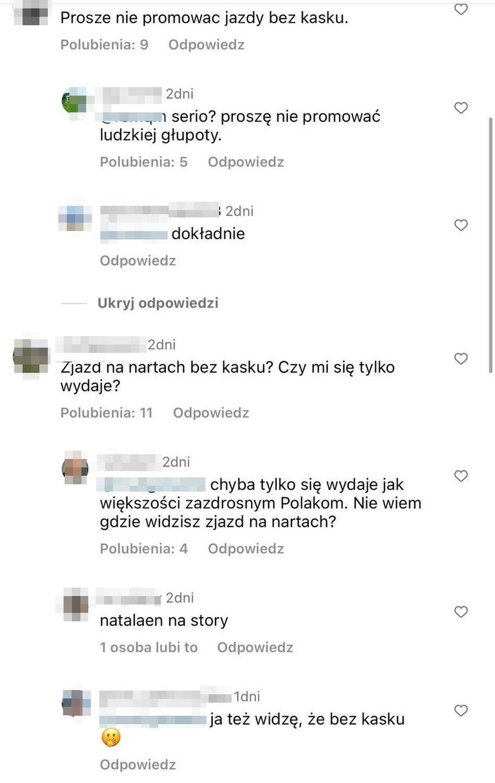This screenshot has height=783, width=495.
Task: Like the 'Prosze nie promowac jazdy' comment
Action: click(x=461, y=9)
